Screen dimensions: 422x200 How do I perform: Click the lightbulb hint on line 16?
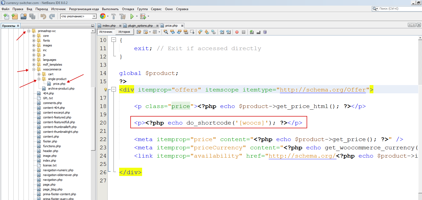coord(105,90)
